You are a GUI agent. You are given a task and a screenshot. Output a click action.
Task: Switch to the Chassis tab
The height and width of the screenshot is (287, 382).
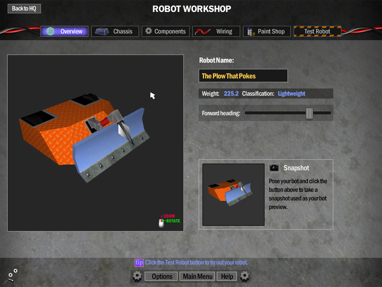pyautogui.click(x=115, y=31)
